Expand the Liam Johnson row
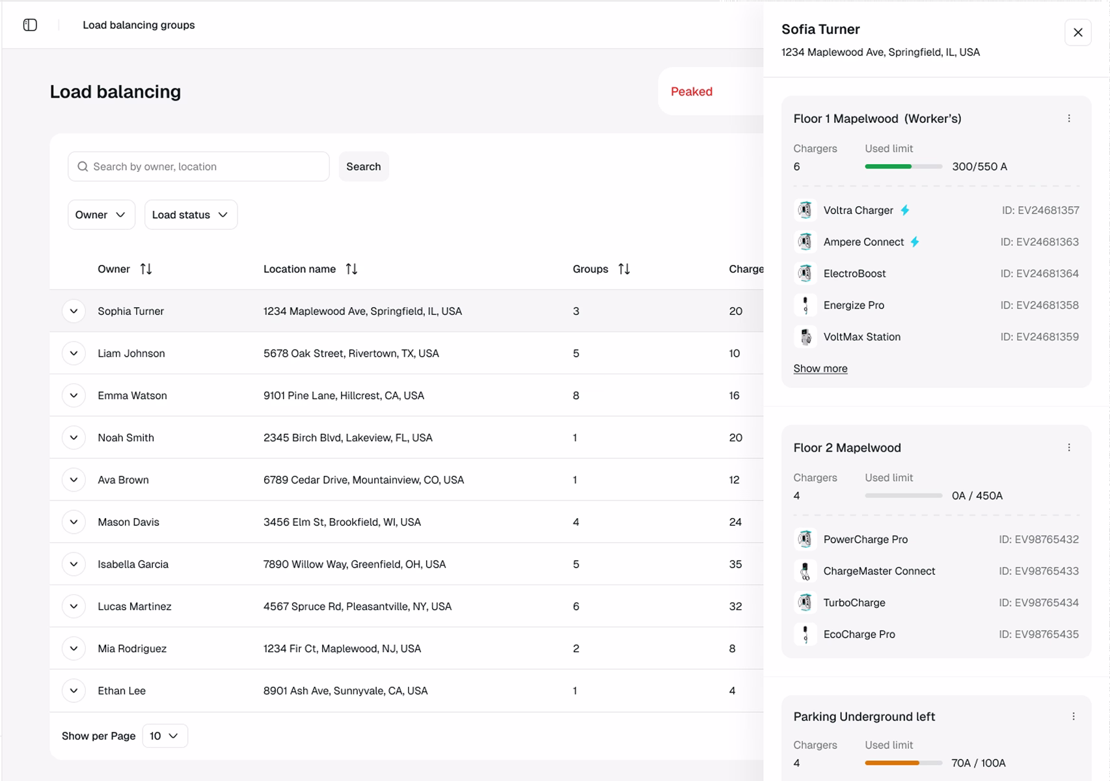Screen dimensions: 1110x781 click(x=74, y=353)
